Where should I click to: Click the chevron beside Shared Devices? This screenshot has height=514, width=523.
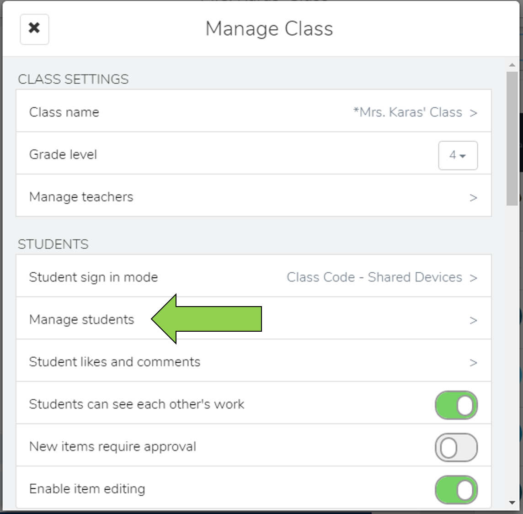pyautogui.click(x=473, y=278)
